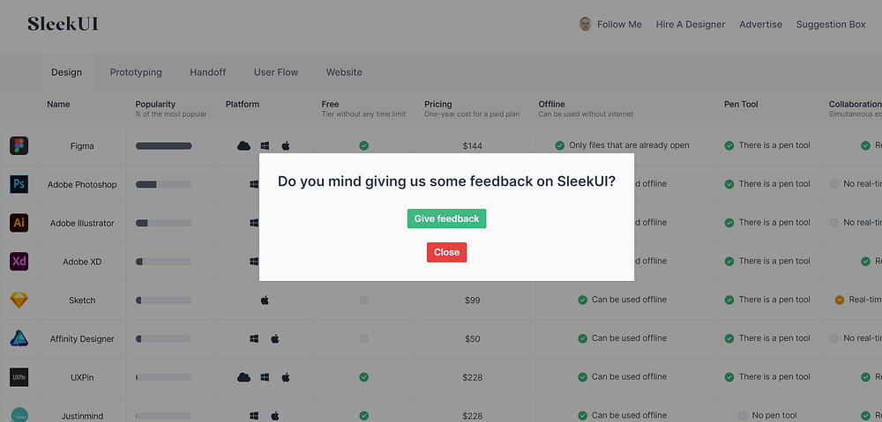Click the Popularity column header

[x=155, y=104]
